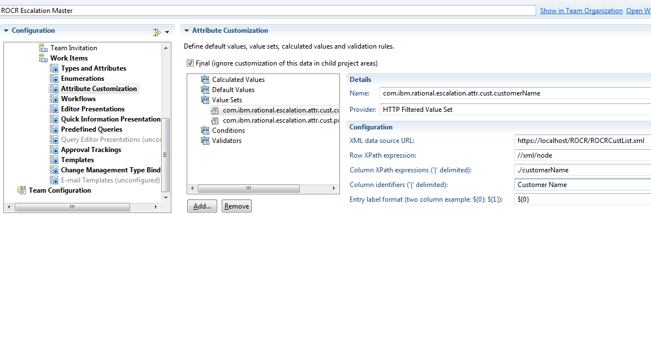Collapse the Configuration section triangle
The height and width of the screenshot is (356, 651).
pos(6,31)
